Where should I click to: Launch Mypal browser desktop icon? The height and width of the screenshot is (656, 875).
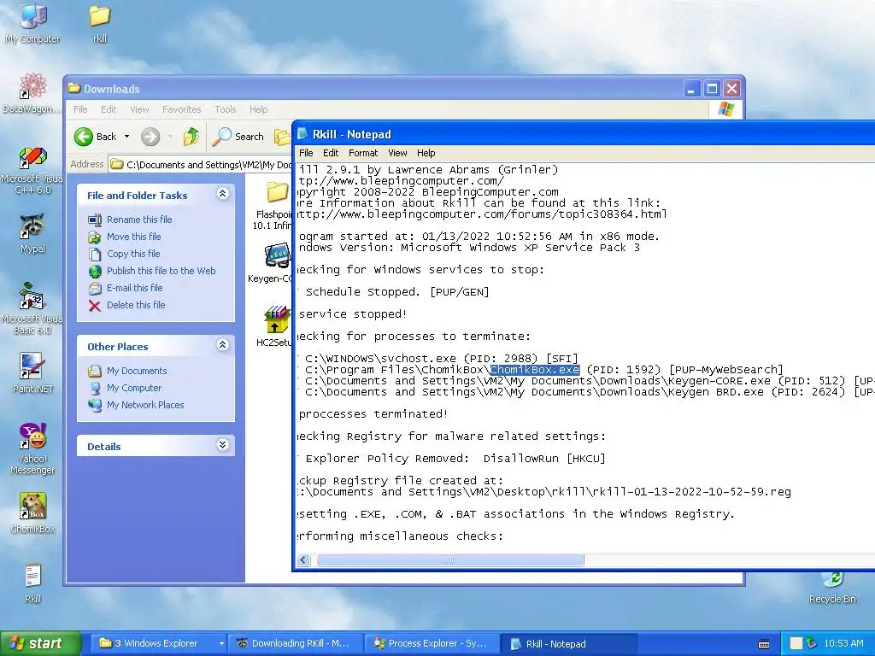pos(33,232)
